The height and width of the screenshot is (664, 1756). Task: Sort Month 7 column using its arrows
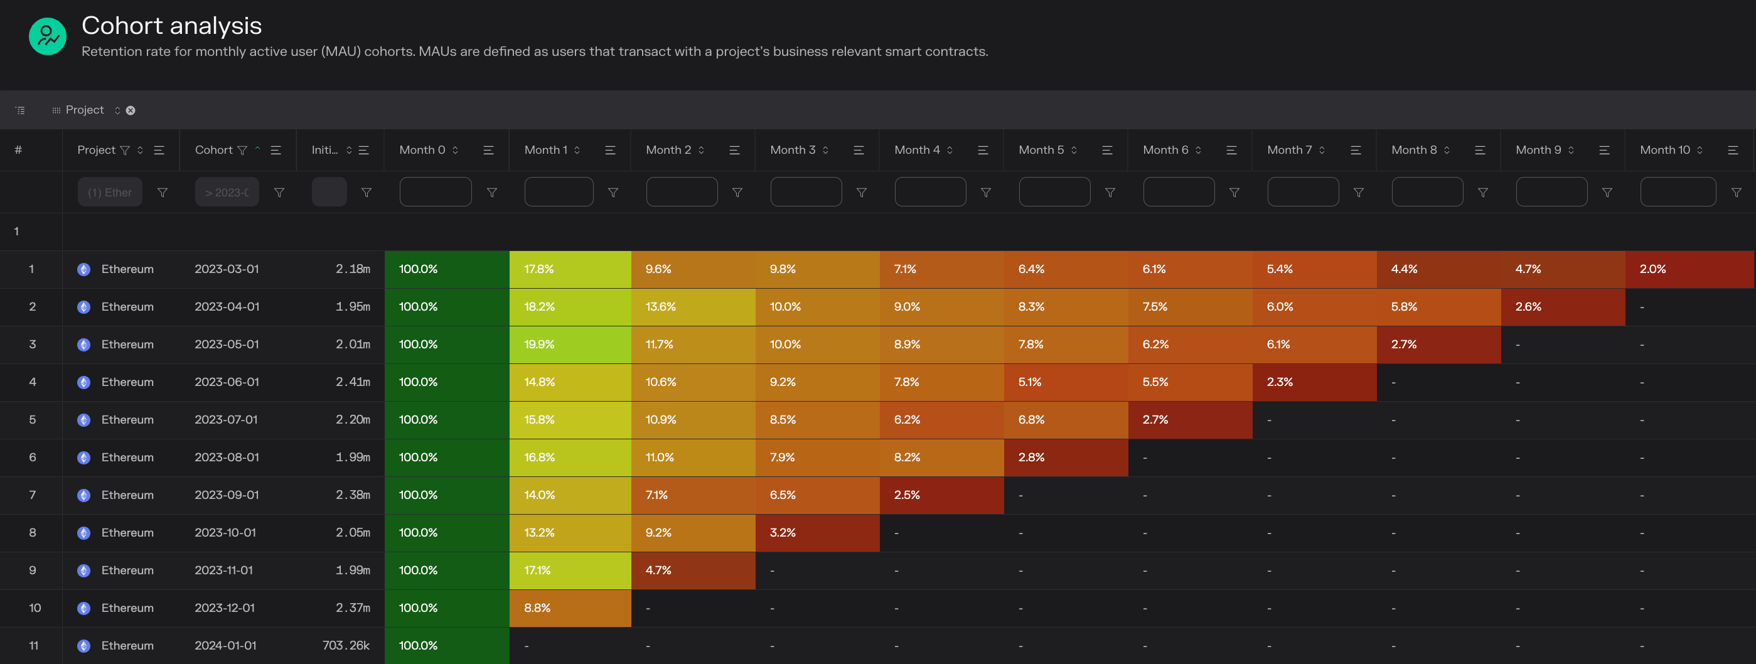click(x=1322, y=150)
